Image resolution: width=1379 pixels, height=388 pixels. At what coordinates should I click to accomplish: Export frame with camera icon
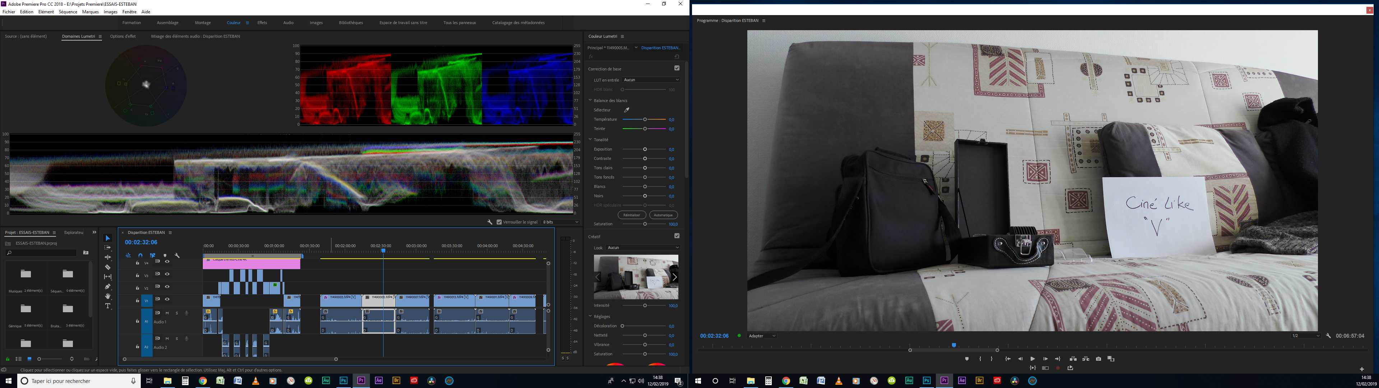coord(1099,359)
